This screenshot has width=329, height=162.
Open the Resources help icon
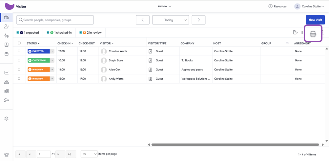270,6
